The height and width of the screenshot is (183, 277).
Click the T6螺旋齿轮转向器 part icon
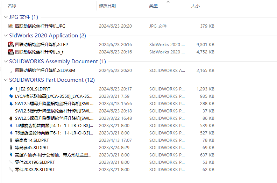point(11,133)
